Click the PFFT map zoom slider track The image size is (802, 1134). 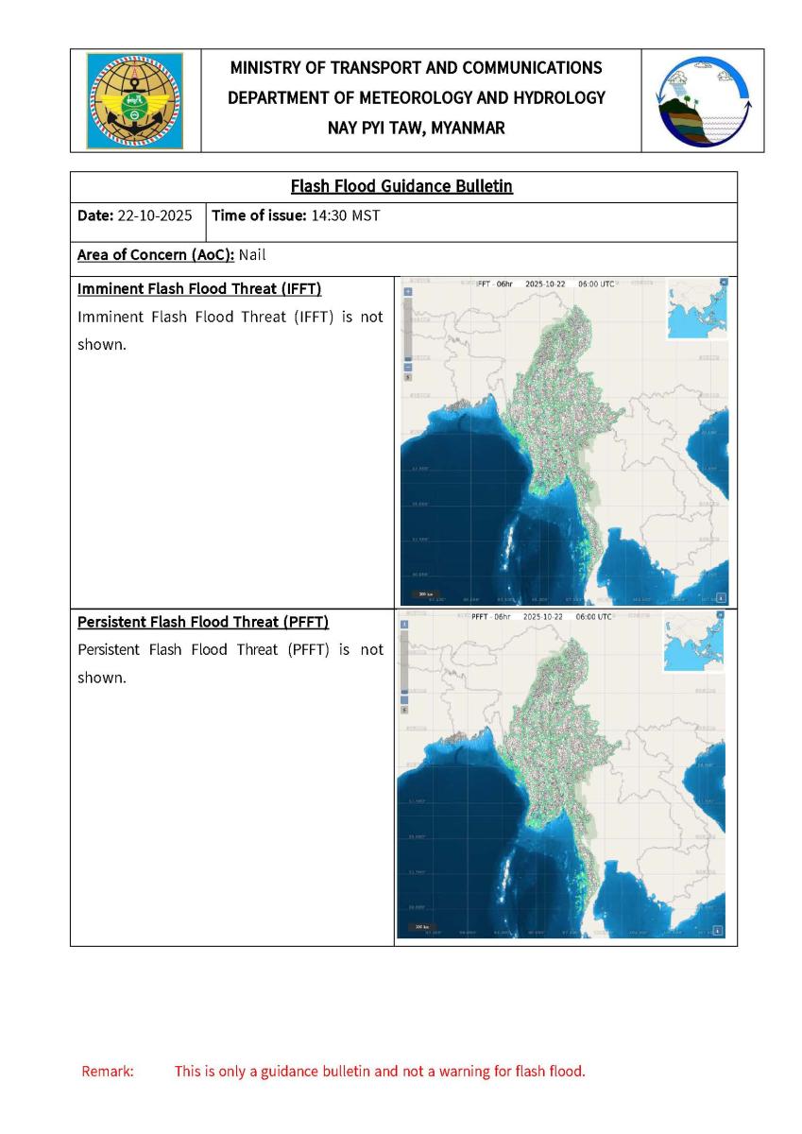[405, 661]
